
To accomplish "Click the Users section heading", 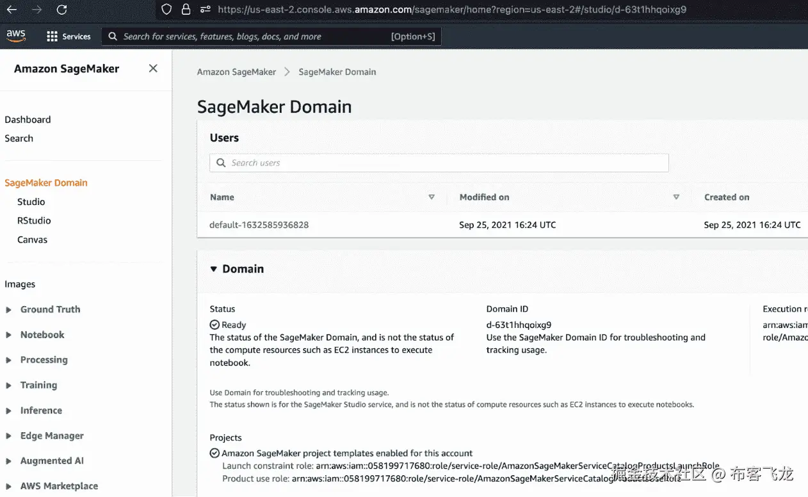I will coord(224,138).
